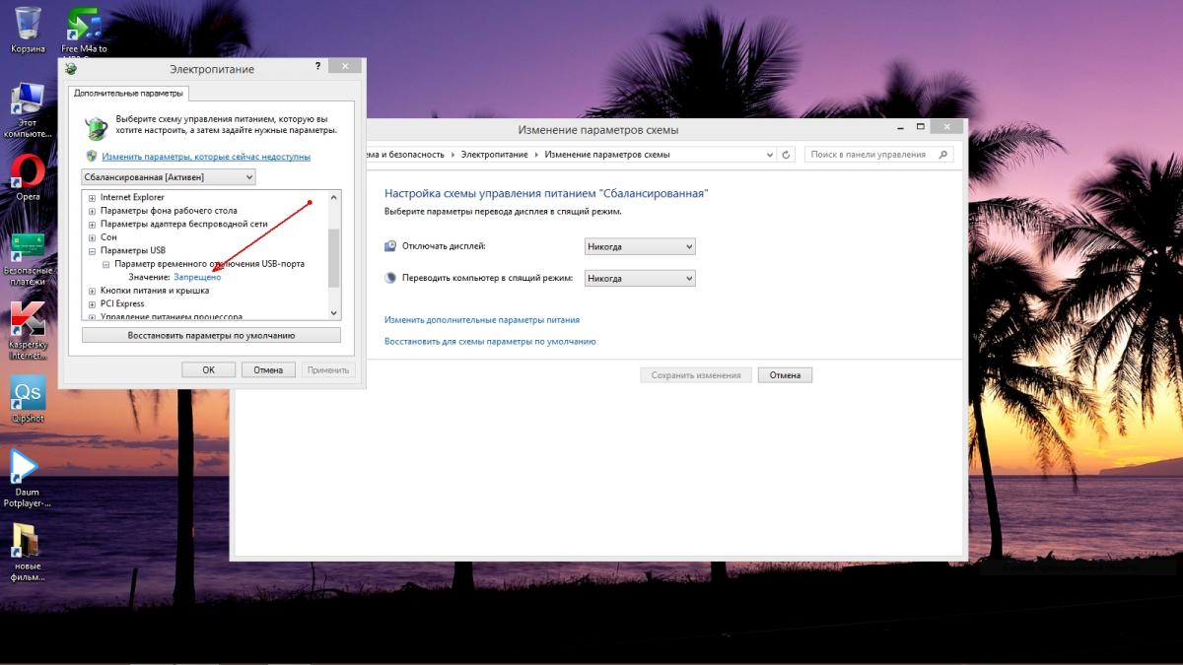Collapse the Параметры USB tree node
1183x665 pixels.
92,251
